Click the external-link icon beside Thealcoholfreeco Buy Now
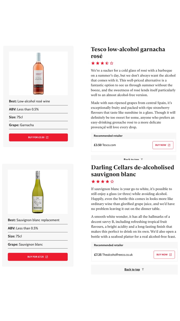The height and width of the screenshot is (321, 180). pos(170,255)
